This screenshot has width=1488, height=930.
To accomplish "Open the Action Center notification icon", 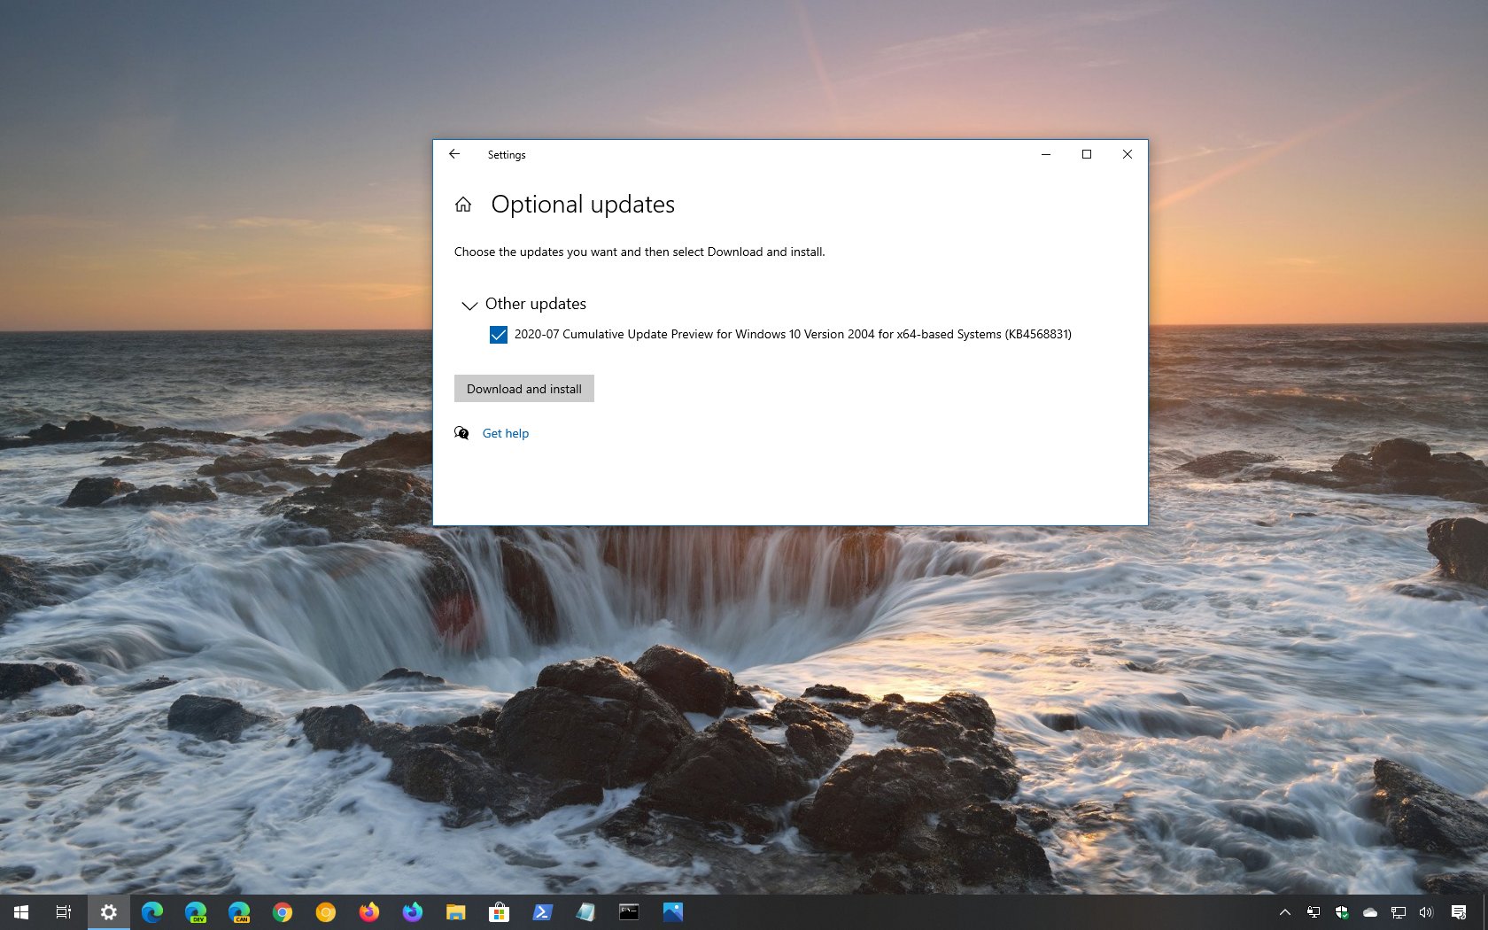I will coord(1460,912).
